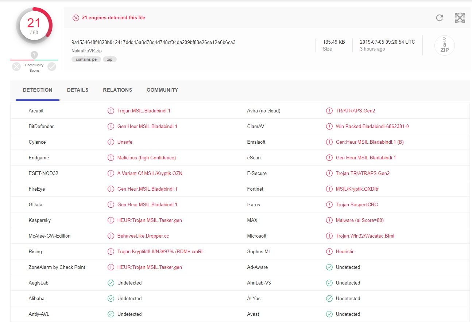This screenshot has width=472, height=322.
Task: Click the file hash starting with 9a1534648f
Action: point(154,42)
